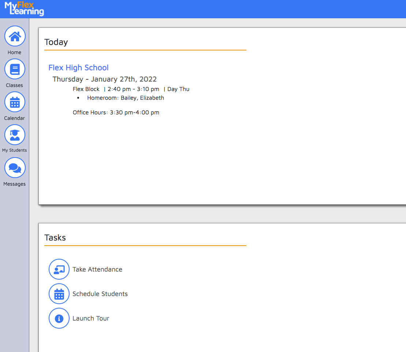
Task: Click the Thursday - January 27th date heading
Action: pyautogui.click(x=104, y=79)
